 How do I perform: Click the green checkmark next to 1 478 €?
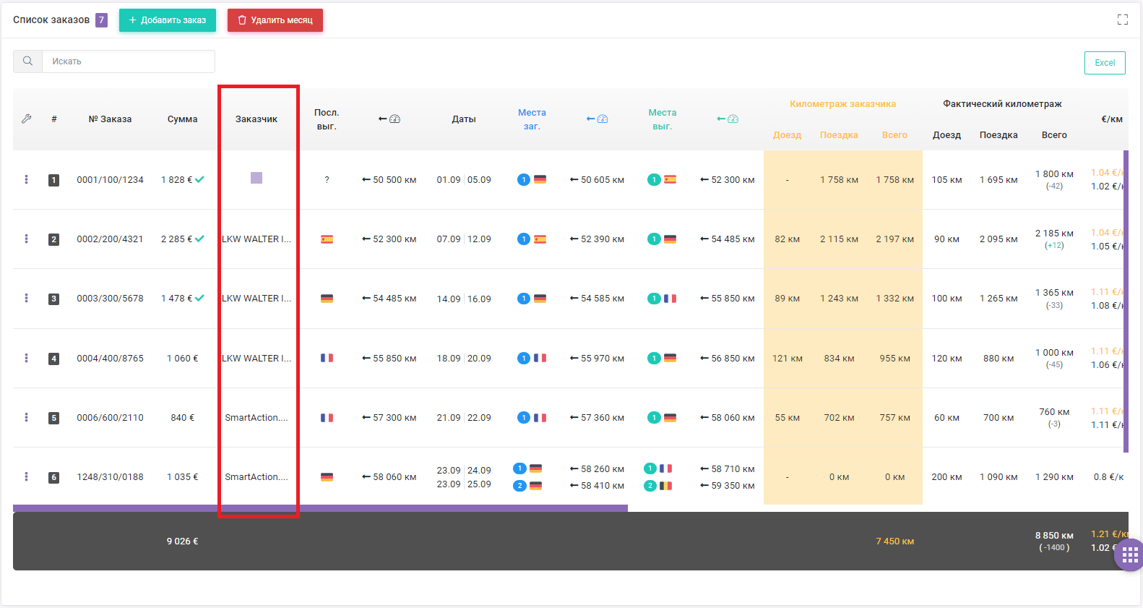pos(200,298)
